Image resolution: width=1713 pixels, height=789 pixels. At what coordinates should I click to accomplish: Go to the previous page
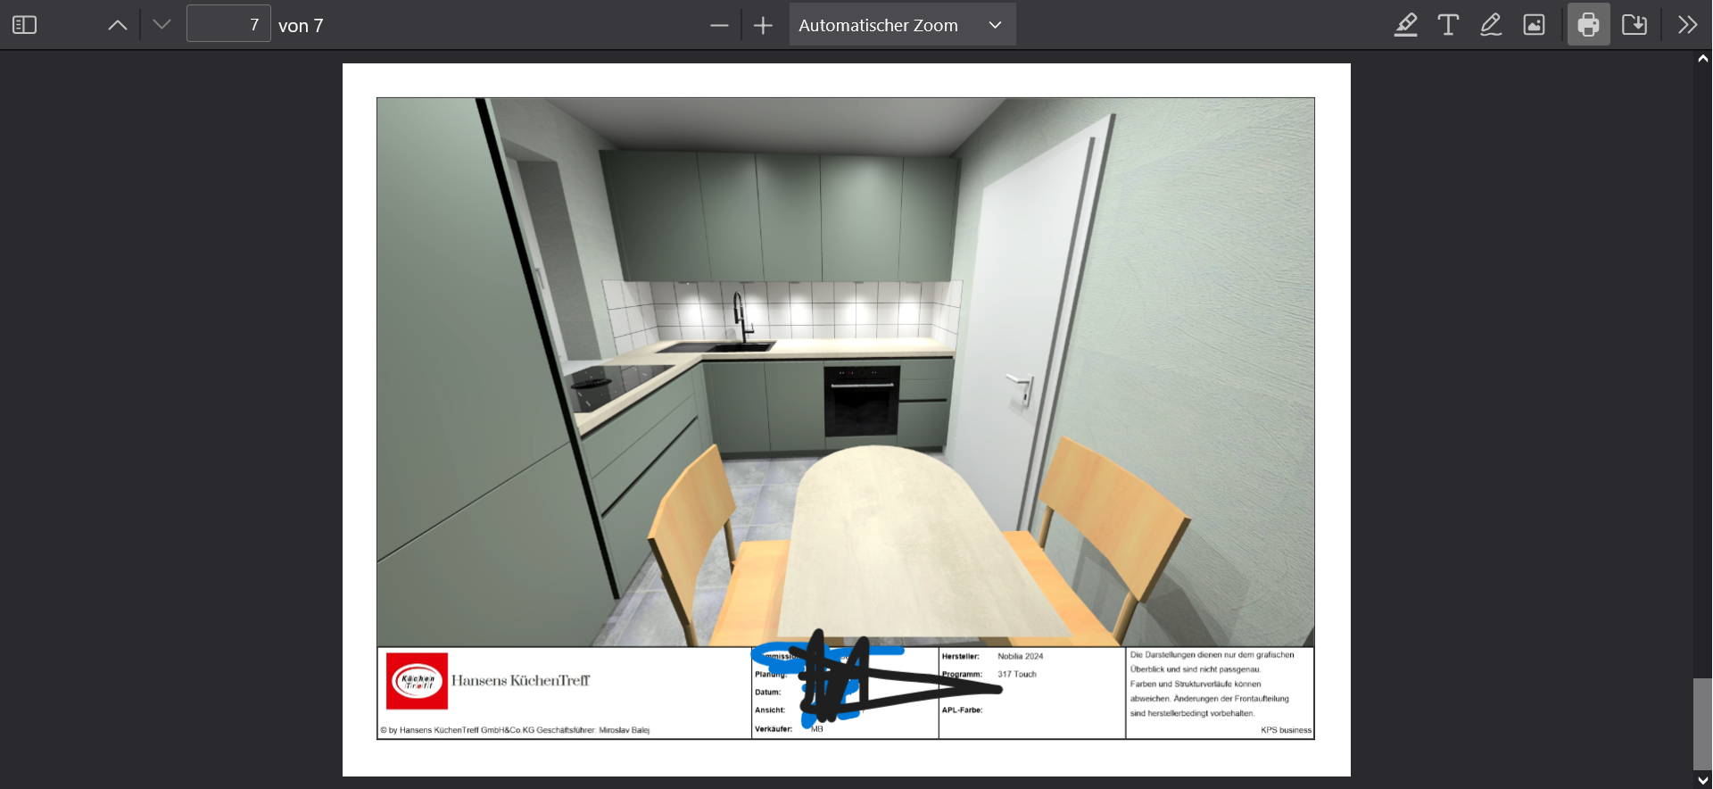pyautogui.click(x=118, y=25)
